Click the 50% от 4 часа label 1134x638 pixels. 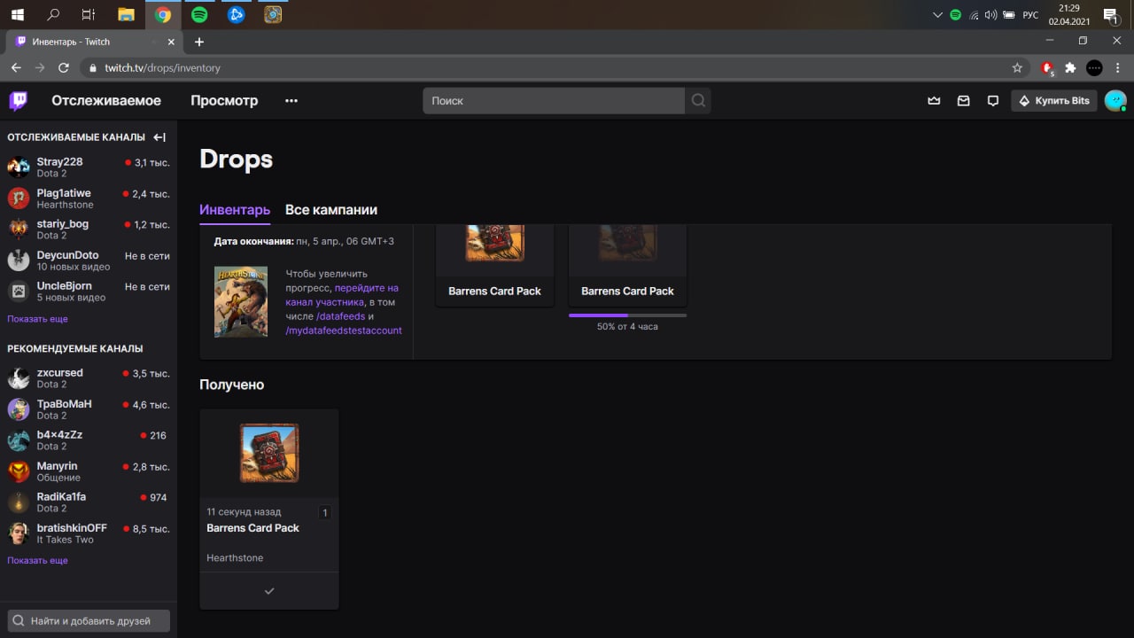coord(627,326)
